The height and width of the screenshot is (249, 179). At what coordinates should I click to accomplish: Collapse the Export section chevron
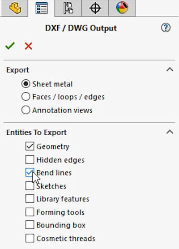[170, 69]
